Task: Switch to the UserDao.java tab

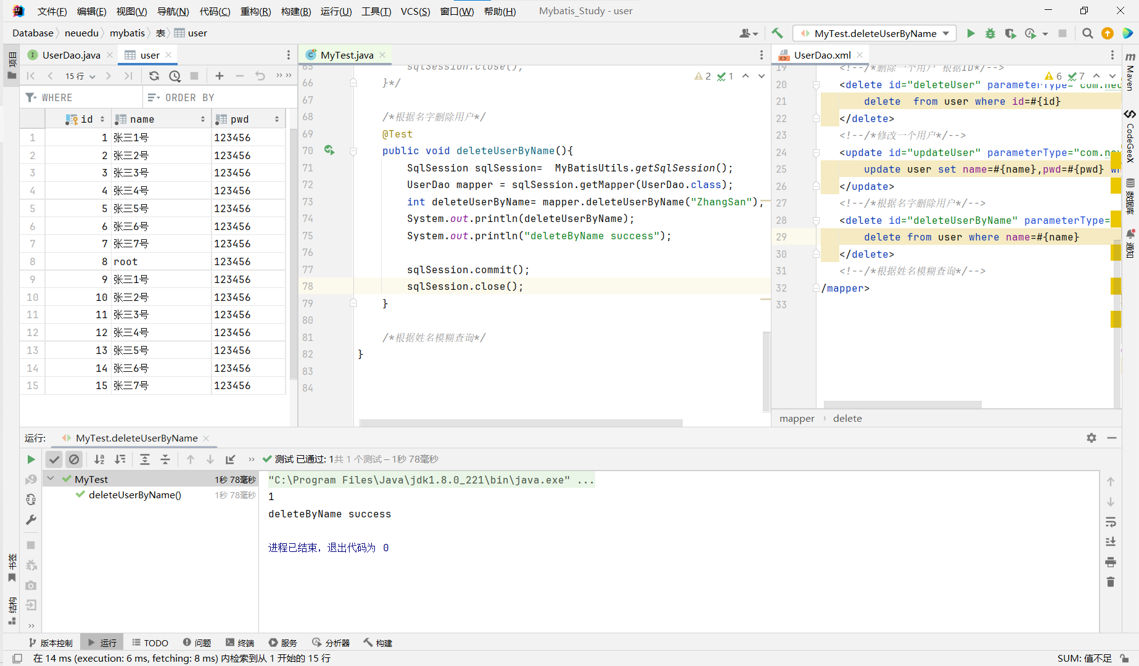Action: pyautogui.click(x=71, y=55)
